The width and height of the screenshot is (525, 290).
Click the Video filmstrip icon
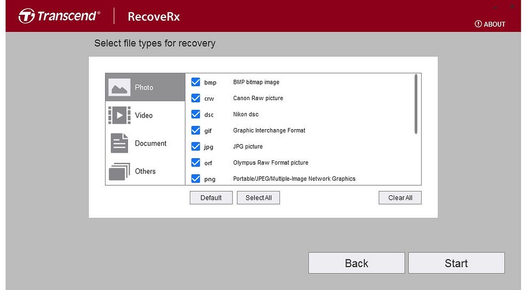[x=119, y=115]
